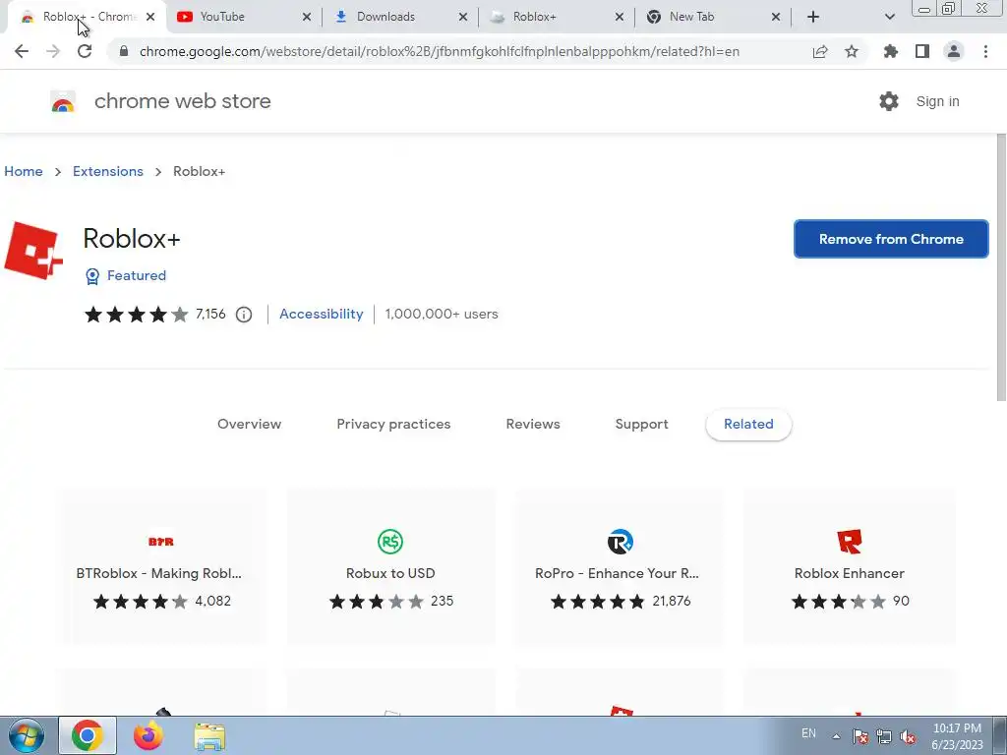The image size is (1007, 755).
Task: Open the Extensions puzzle menu
Action: (x=891, y=51)
